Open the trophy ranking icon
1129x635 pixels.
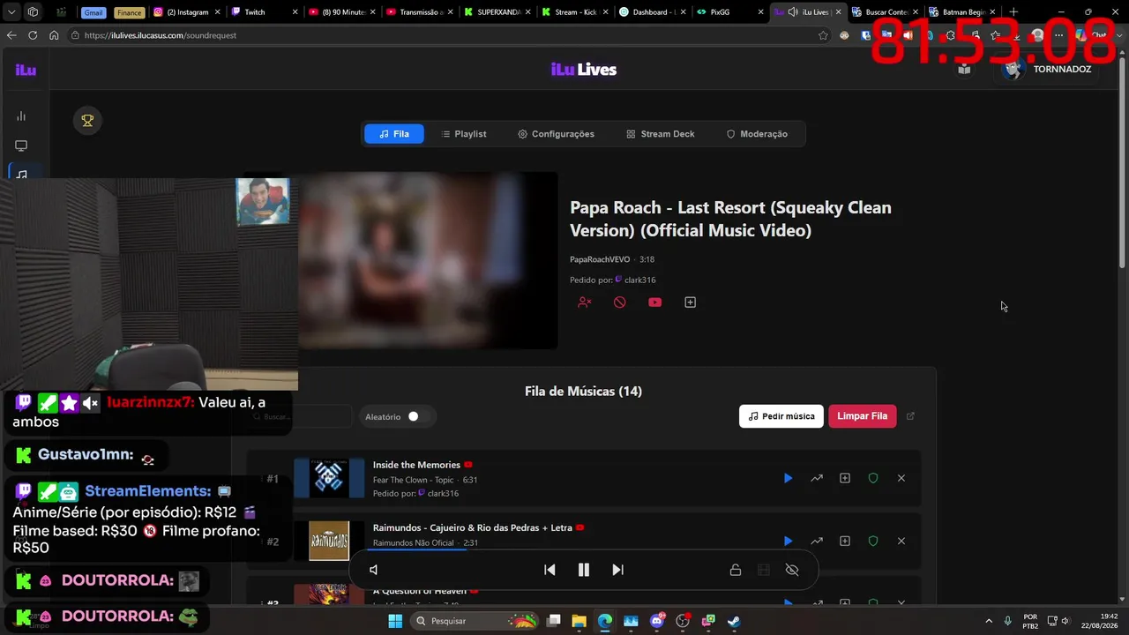[87, 121]
